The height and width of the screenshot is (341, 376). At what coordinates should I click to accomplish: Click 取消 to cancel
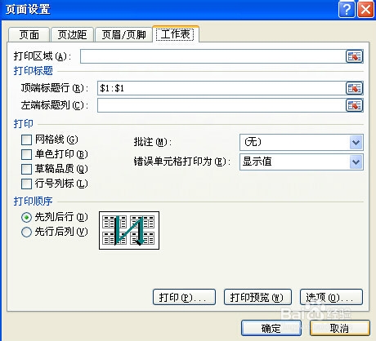(340, 328)
